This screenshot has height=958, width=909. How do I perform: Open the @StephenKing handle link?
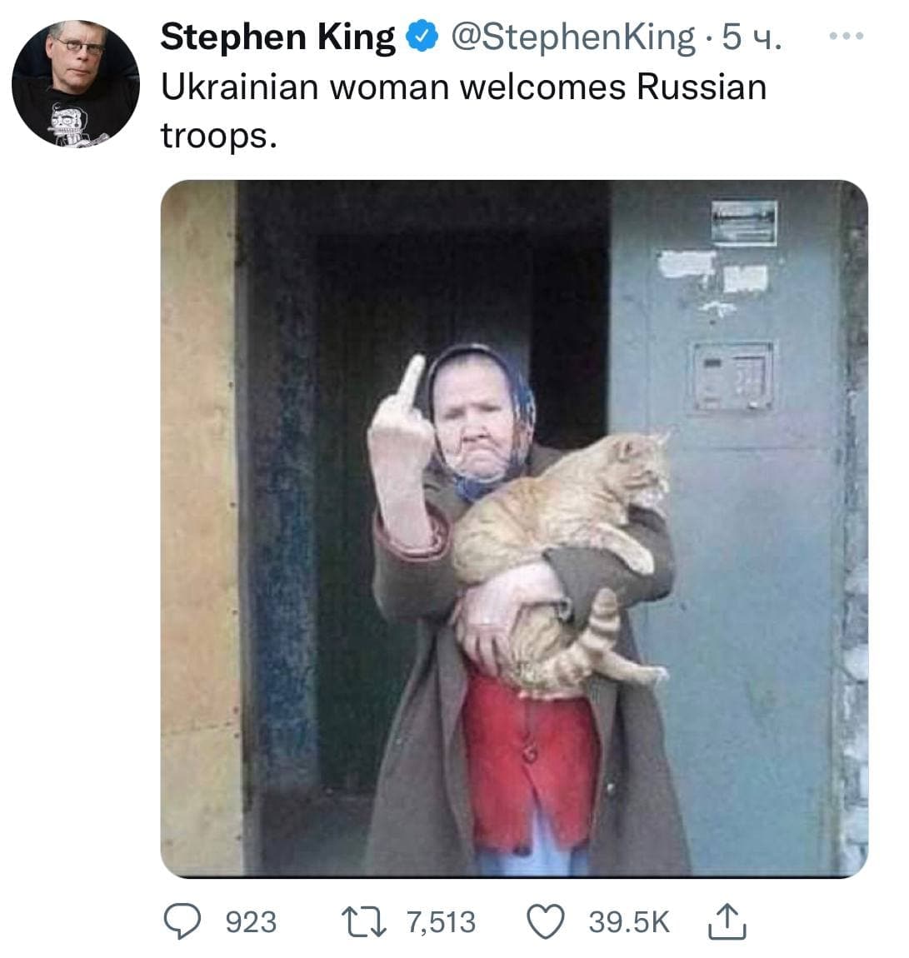tap(572, 37)
